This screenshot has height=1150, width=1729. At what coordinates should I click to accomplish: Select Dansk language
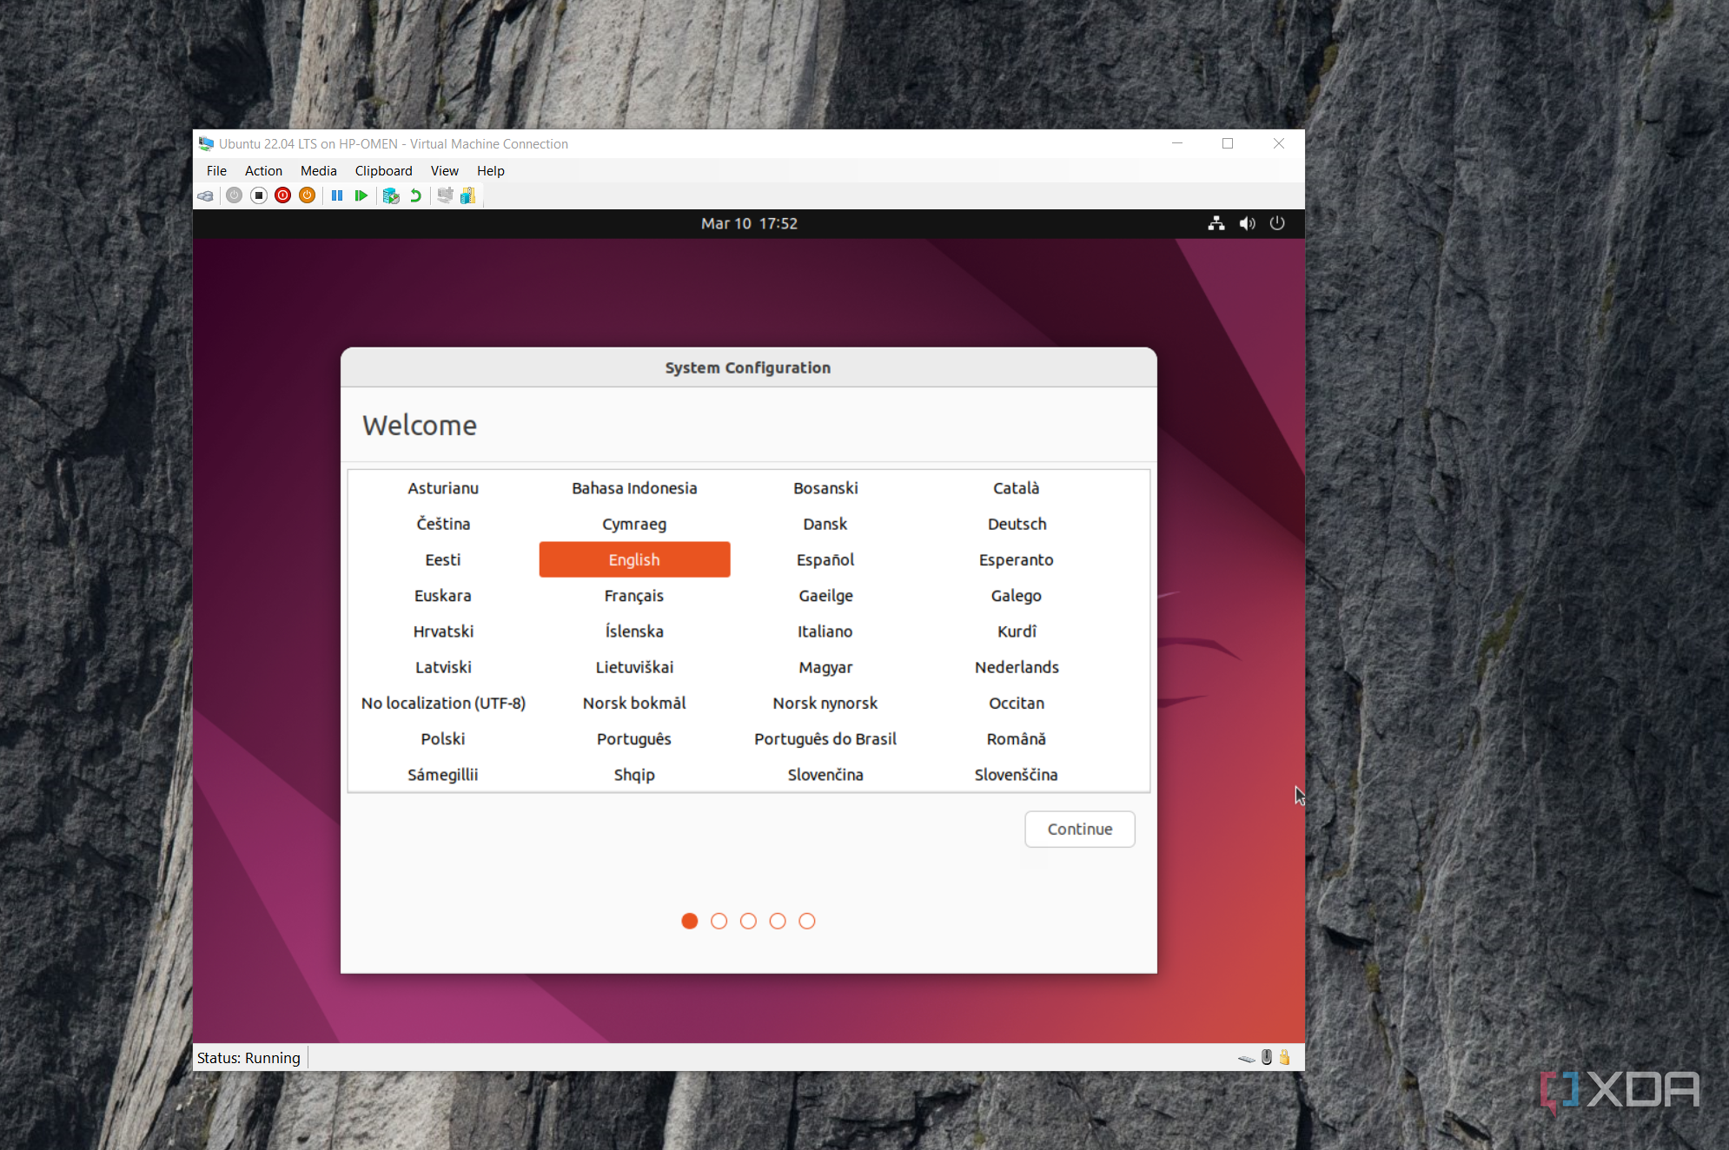click(825, 524)
